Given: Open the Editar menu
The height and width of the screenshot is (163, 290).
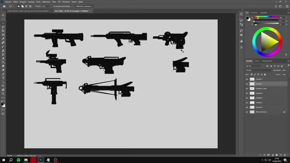Looking at the screenshot, I should [15, 2].
